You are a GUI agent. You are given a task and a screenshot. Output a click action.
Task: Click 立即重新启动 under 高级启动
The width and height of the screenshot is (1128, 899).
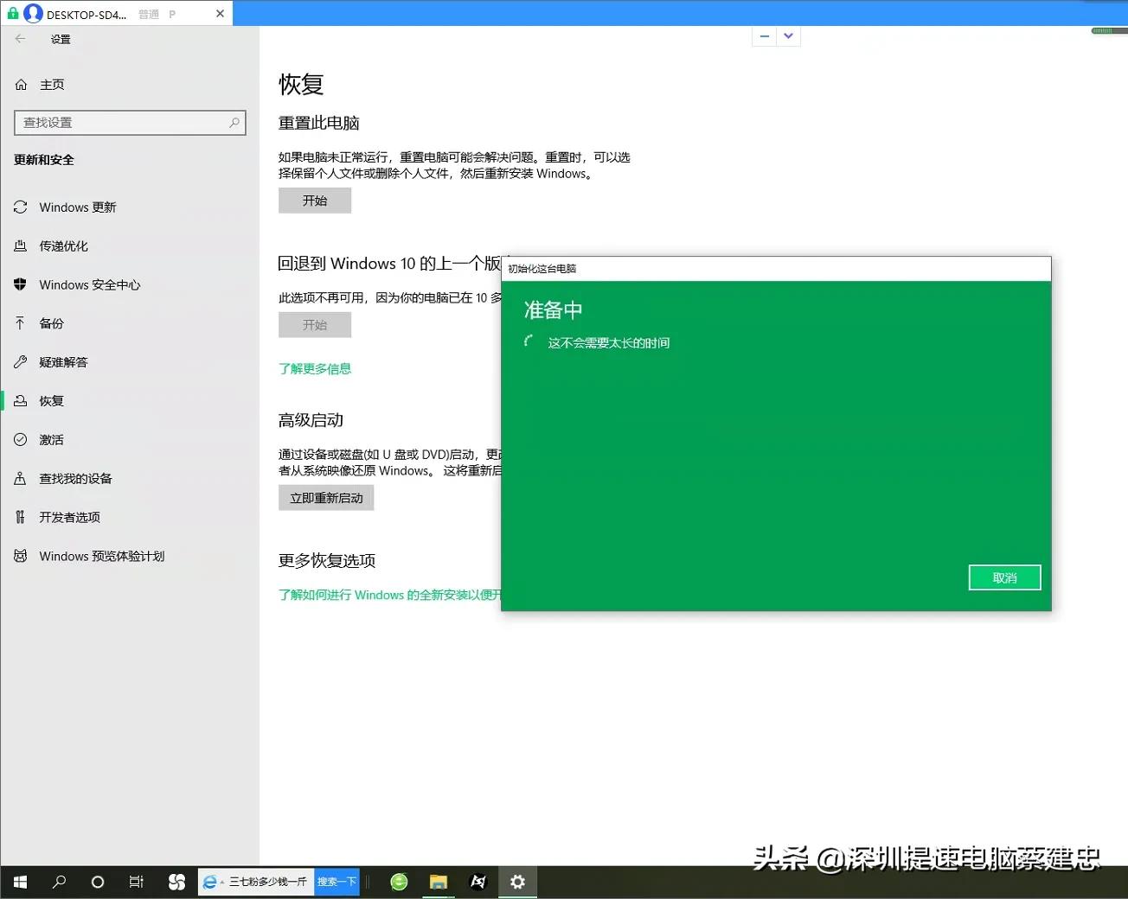point(326,497)
